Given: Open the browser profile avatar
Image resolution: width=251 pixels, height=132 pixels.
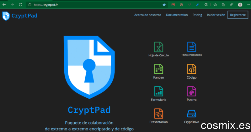Looking at the screenshot, I should pos(240,5).
